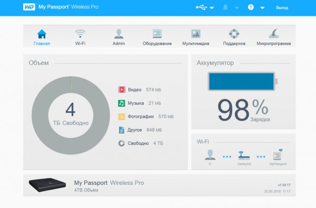Click the date and time text

(278, 191)
